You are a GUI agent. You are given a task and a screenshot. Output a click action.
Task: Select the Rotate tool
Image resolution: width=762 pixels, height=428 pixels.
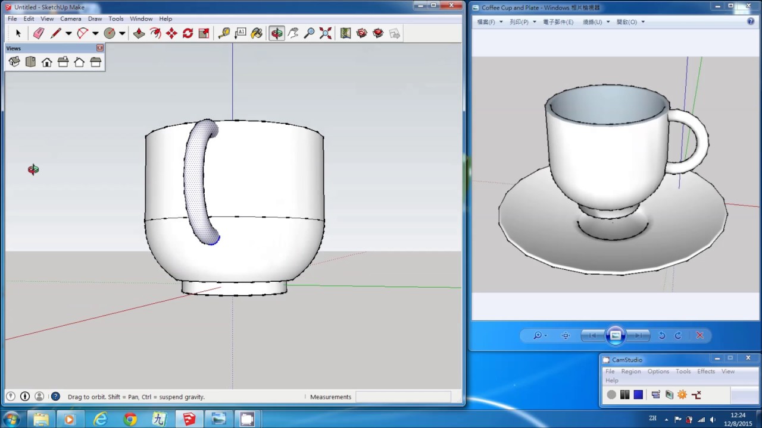(x=188, y=33)
